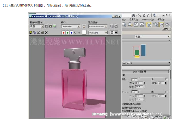Open the render setup dialog icon next to preset
173x119 pixels.
point(112,26)
